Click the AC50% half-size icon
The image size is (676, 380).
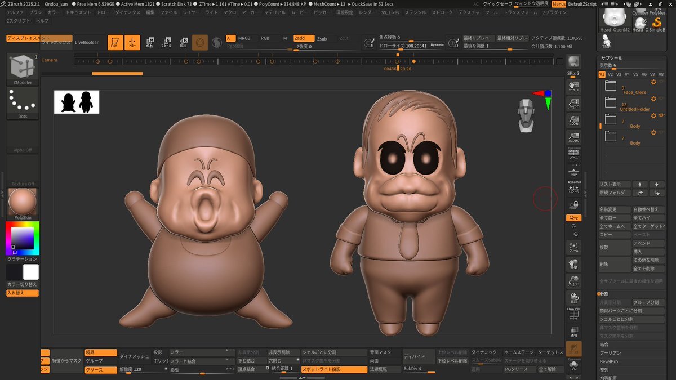[x=574, y=136]
